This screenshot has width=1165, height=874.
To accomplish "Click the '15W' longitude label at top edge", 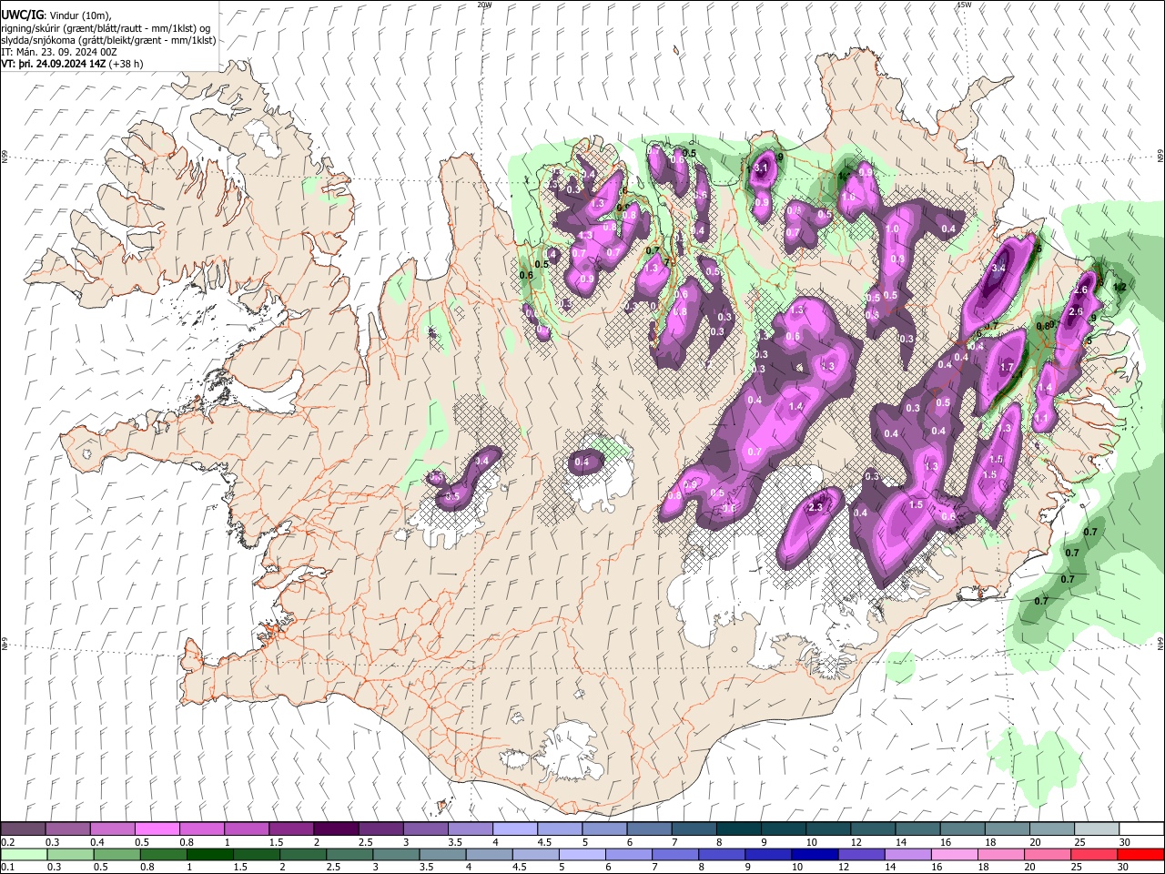I will point(964,5).
